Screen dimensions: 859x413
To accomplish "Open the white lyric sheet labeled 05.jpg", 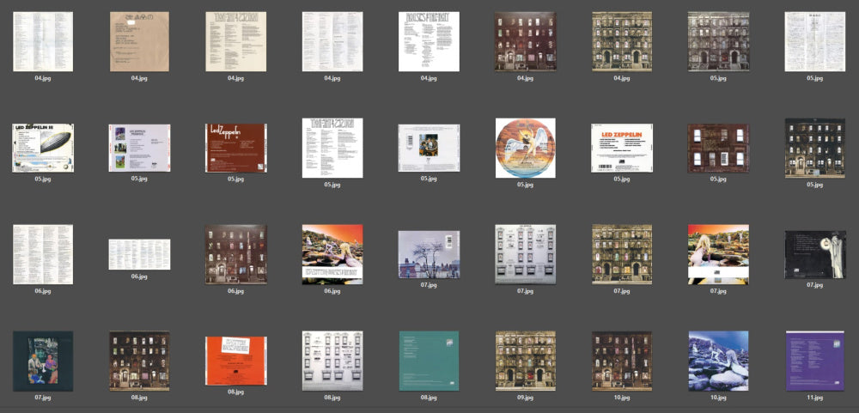I will coord(332,148).
